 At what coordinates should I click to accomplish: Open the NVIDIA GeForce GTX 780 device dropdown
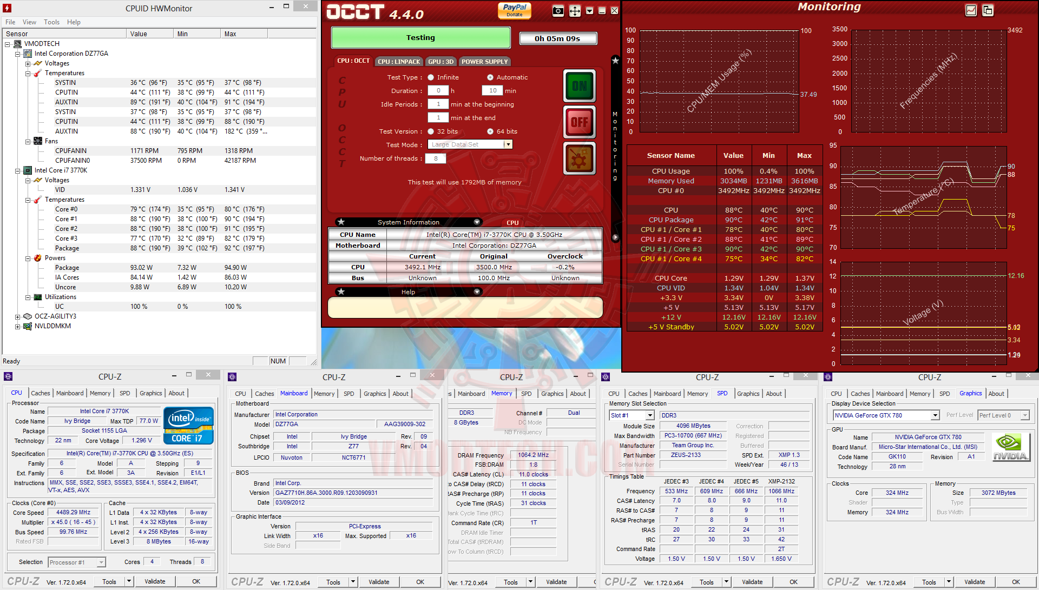click(935, 415)
